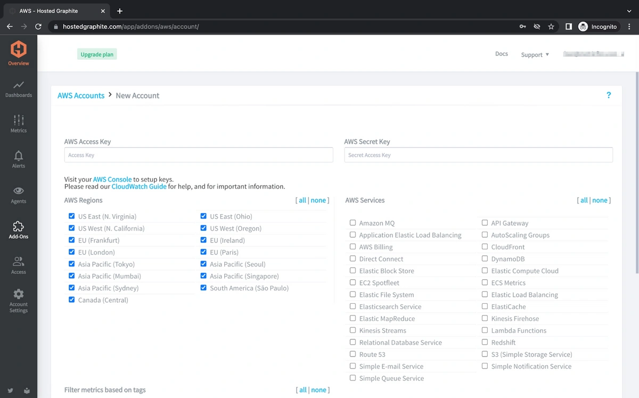Open the Alerts bell icon
Image resolution: width=639 pixels, height=398 pixels.
(19, 156)
